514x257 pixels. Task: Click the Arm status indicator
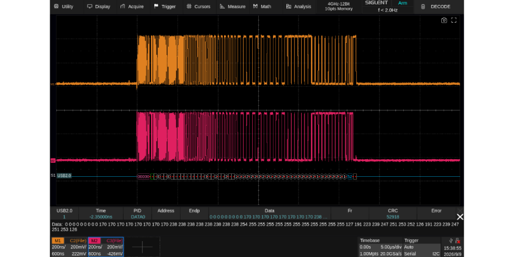click(402, 3)
